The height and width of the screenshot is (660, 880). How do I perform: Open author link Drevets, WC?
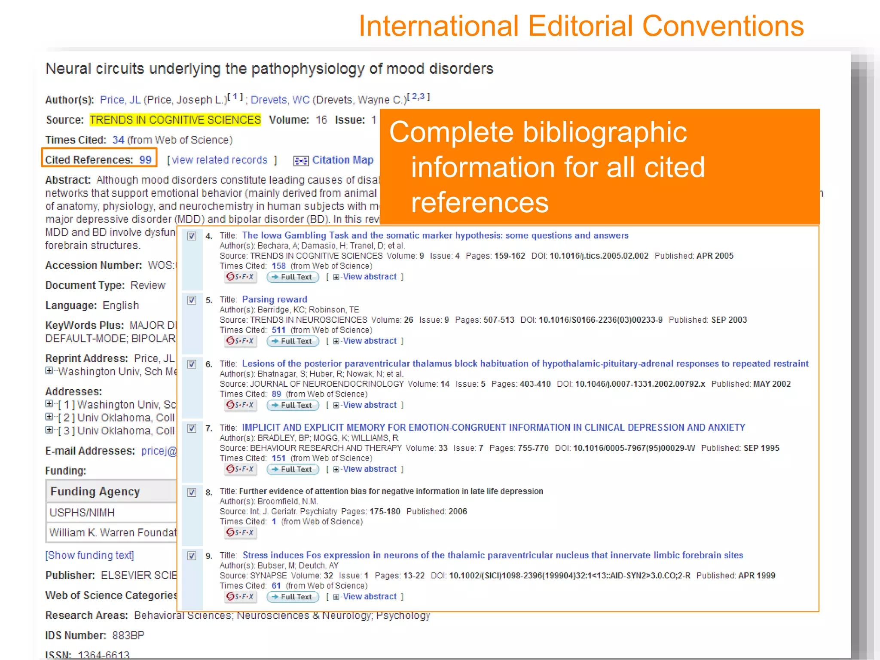[280, 100]
